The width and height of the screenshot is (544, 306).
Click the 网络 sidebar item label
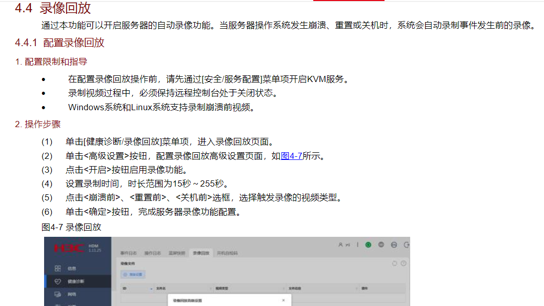click(x=72, y=294)
